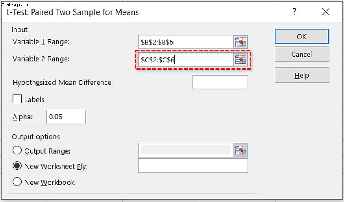Focus the New Worksheet Ply name field
The width and height of the screenshot is (344, 202).
tap(193, 166)
